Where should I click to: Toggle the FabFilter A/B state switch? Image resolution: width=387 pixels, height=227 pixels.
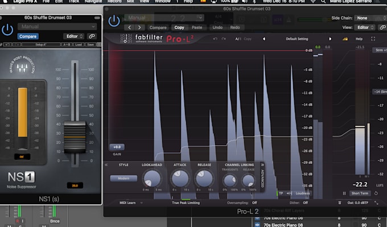(x=238, y=39)
